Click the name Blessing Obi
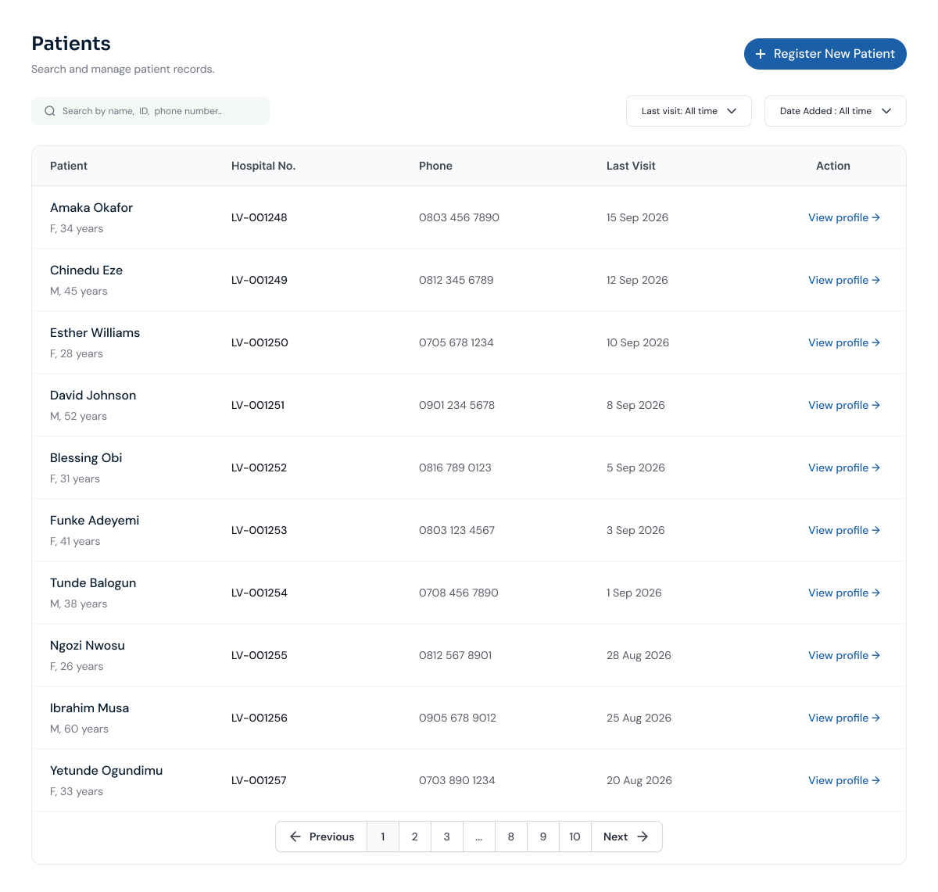This screenshot has height=892, width=938. [86, 457]
